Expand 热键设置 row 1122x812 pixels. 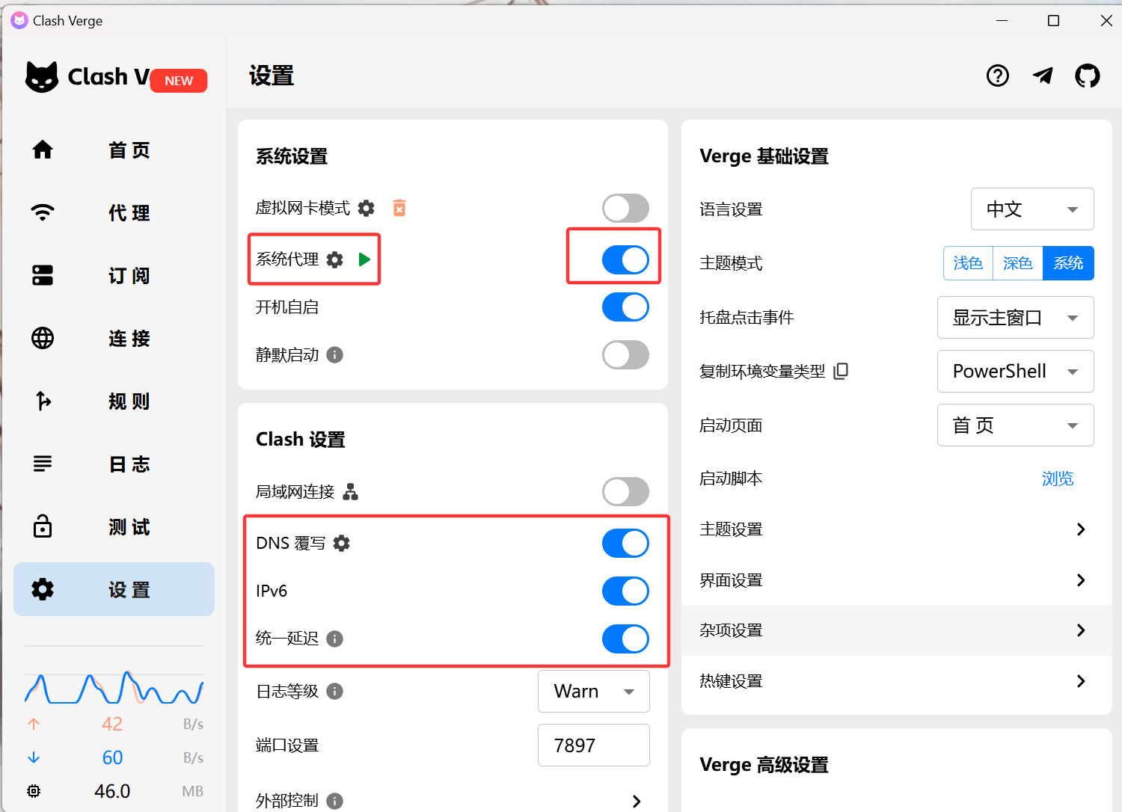coord(896,681)
